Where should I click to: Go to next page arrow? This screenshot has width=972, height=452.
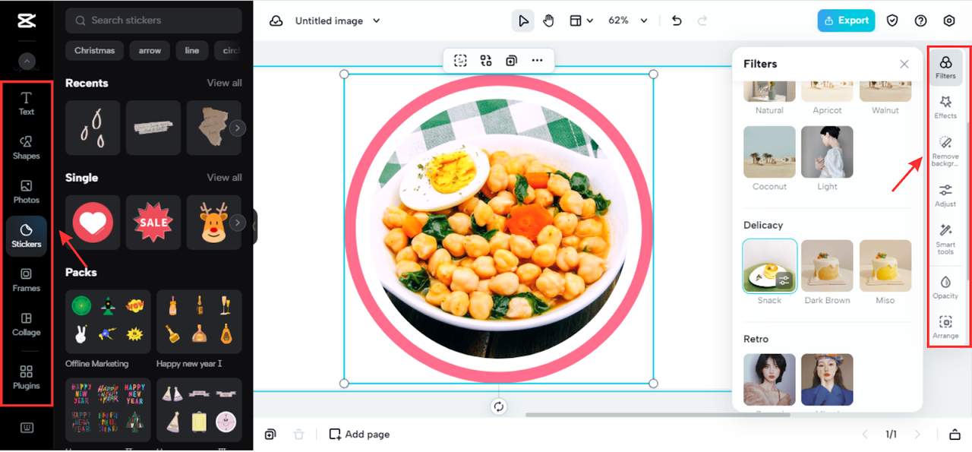[x=917, y=435]
